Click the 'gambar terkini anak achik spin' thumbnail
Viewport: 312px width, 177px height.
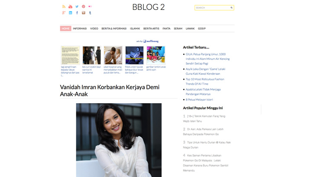[156, 56]
